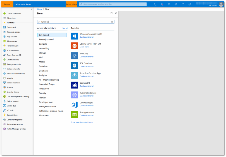Click the Report a bug button
Image resolution: width=226 pixels, height=157 pixels.
point(71,4)
